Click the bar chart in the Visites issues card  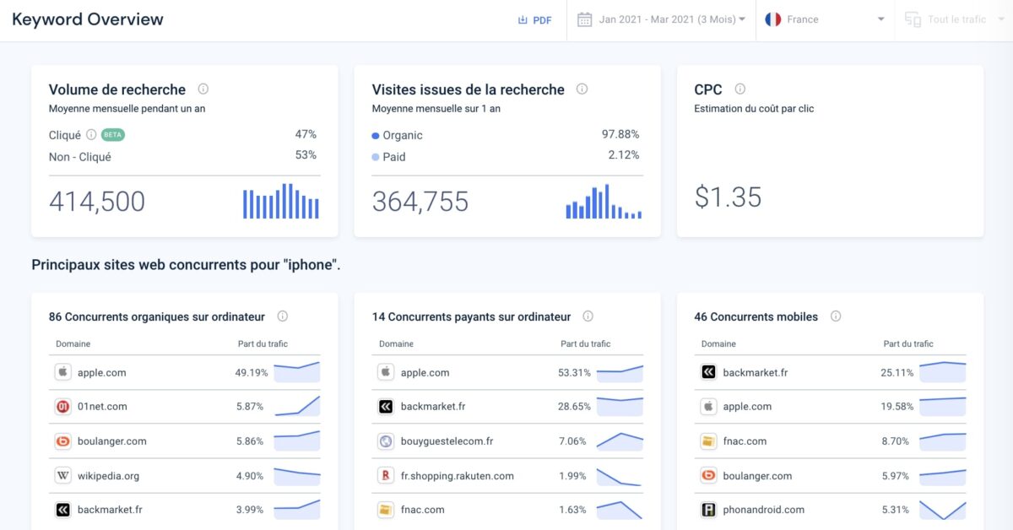coord(604,201)
